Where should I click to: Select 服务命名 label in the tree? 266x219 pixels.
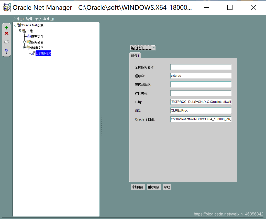tap(37, 42)
